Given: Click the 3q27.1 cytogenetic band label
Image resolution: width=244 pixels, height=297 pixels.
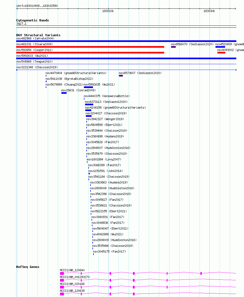Looking at the screenshot, I should click(x=21, y=24).
